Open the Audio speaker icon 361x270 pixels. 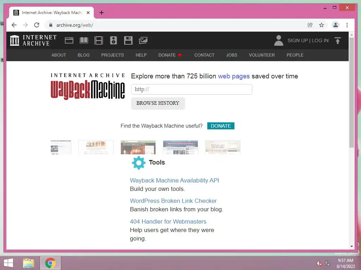(x=114, y=40)
